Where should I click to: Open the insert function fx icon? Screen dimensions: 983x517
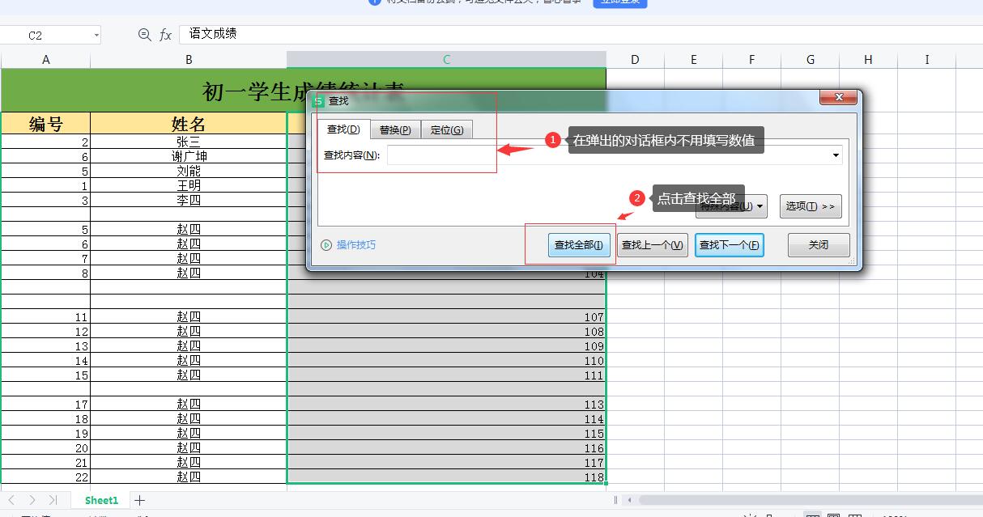[165, 34]
